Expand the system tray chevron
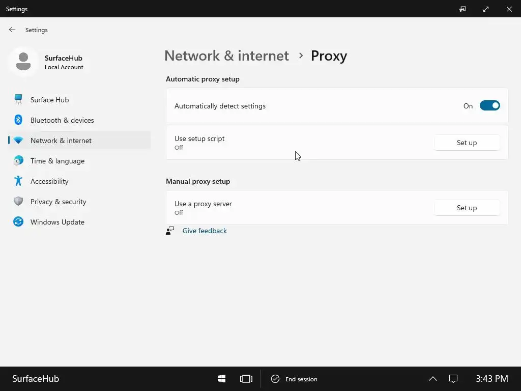 (433, 379)
